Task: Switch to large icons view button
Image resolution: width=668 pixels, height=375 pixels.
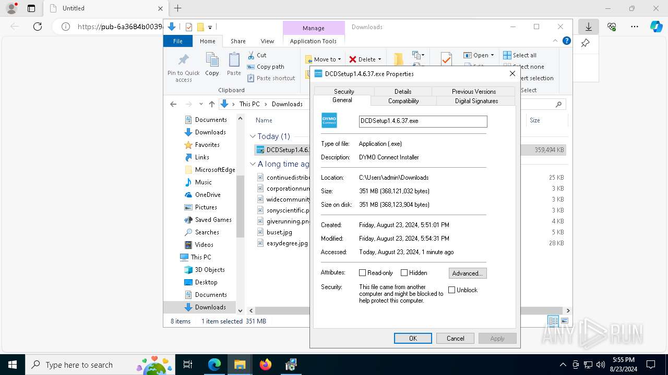Action: coord(564,321)
